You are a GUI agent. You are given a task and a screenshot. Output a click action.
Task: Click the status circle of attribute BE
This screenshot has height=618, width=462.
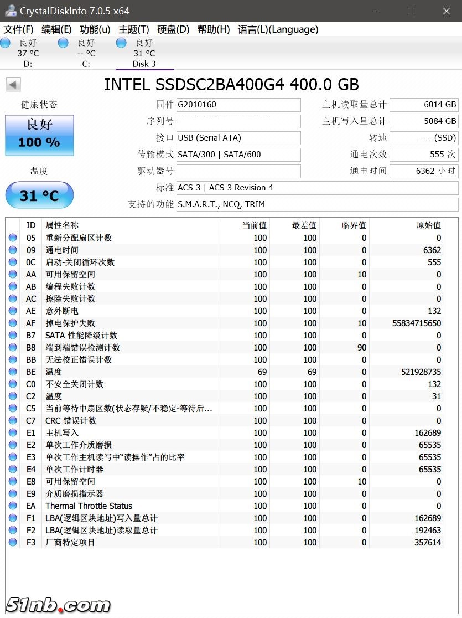(13, 372)
